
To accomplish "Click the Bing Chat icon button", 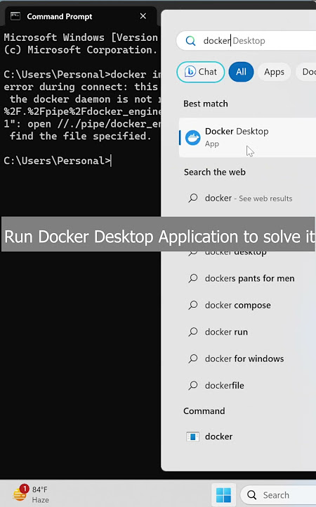I will click(x=190, y=72).
